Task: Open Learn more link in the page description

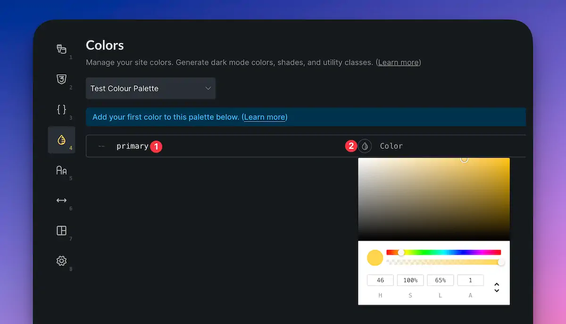Action: point(398,62)
